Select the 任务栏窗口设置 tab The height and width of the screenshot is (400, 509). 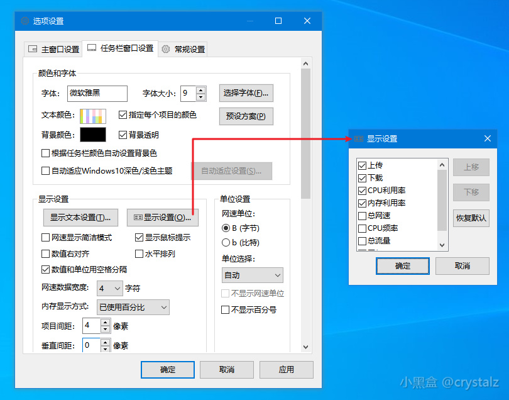120,48
